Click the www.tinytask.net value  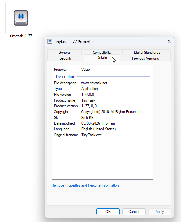point(94,83)
